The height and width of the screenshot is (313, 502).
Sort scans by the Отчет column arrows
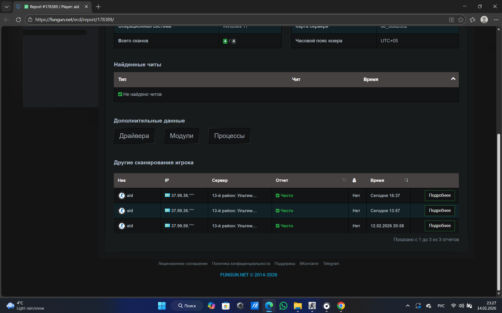(344, 180)
